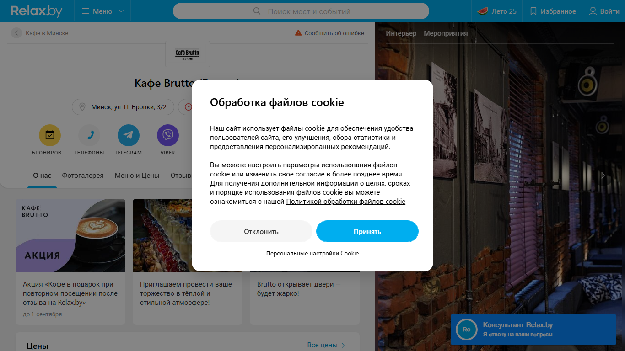Open the Relax.by home logo
Viewport: 625px width, 351px height.
tap(36, 11)
